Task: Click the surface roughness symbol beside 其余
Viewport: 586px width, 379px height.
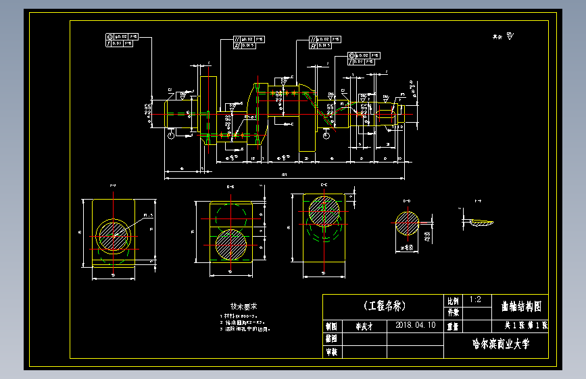Action: pos(510,36)
